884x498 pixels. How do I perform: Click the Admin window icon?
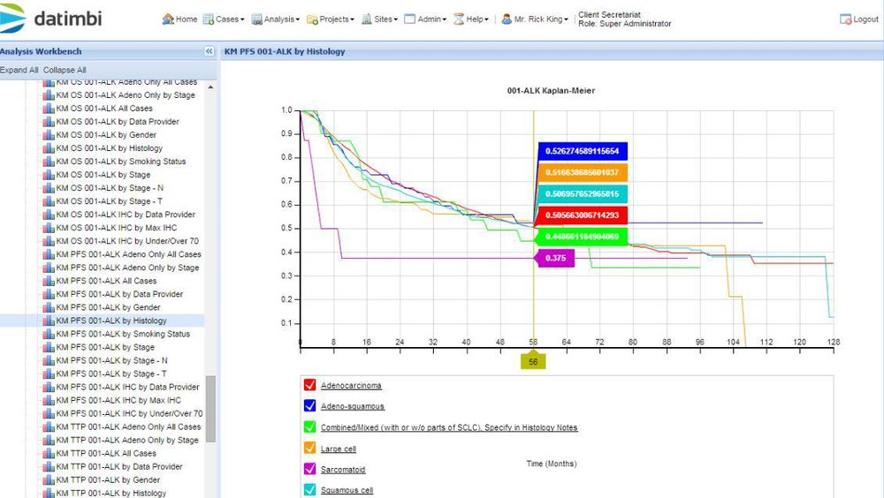click(x=410, y=19)
